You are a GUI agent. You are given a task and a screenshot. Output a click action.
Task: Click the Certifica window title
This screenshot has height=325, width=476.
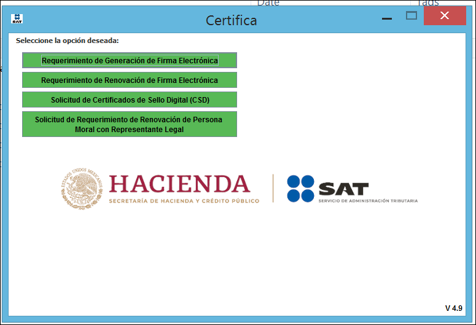tap(232, 21)
